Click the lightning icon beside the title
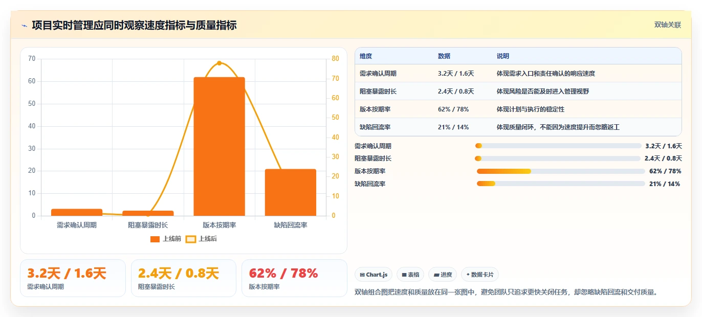702x317 pixels. pos(24,26)
